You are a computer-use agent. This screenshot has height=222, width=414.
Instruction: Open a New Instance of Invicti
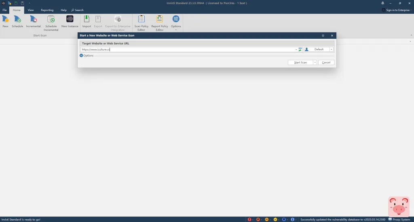tap(70, 21)
